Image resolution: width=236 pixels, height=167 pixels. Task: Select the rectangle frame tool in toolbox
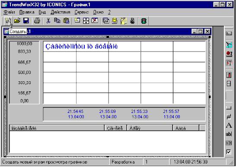click(229, 108)
